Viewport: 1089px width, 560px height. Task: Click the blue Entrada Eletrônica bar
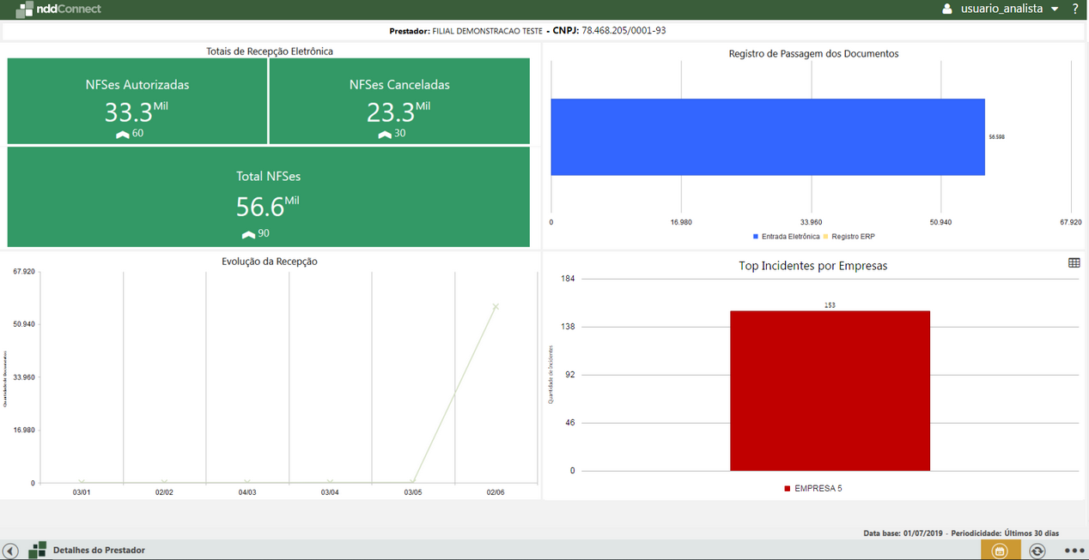coord(767,137)
